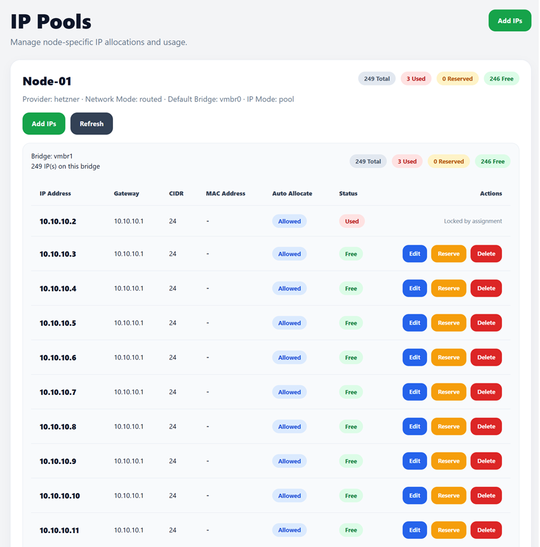
Task: Click Free status badge for 10.10.10.3
Action: 351,254
